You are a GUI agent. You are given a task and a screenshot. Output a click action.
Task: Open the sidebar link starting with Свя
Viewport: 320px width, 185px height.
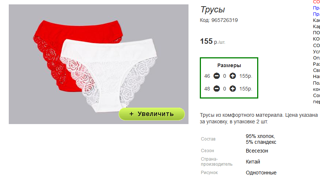[317, 70]
